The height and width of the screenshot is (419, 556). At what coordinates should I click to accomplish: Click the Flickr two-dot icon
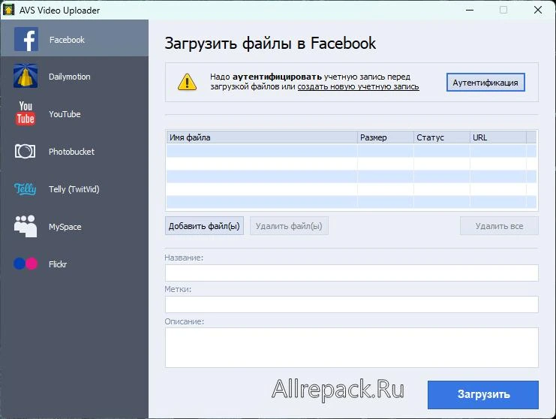coord(26,264)
